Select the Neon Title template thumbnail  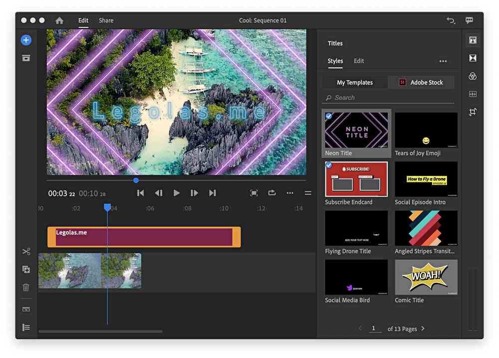(x=356, y=130)
